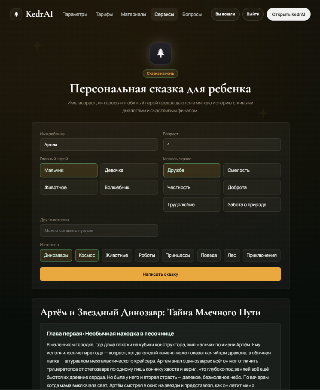Focus the Возраст input field
Viewport: 320px width, 390px height.
[222, 144]
